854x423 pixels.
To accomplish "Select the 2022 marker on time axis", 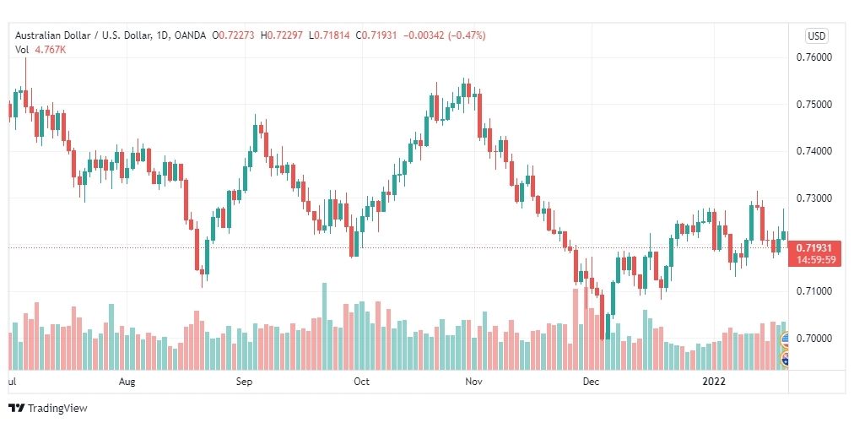I will (x=713, y=382).
